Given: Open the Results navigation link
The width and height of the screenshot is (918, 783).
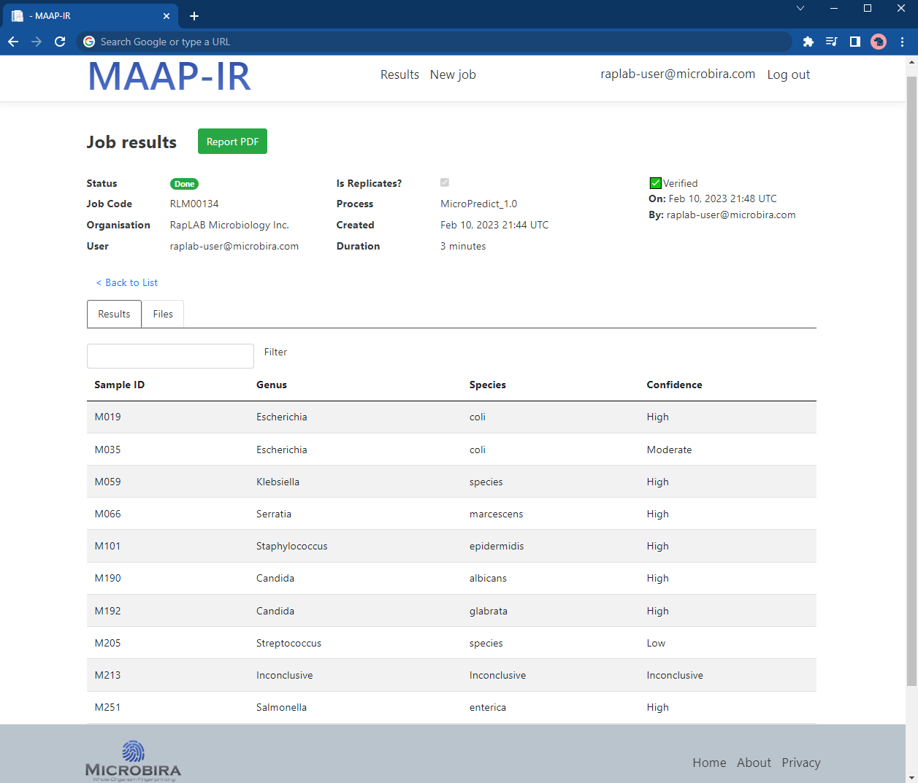Looking at the screenshot, I should pyautogui.click(x=399, y=74).
